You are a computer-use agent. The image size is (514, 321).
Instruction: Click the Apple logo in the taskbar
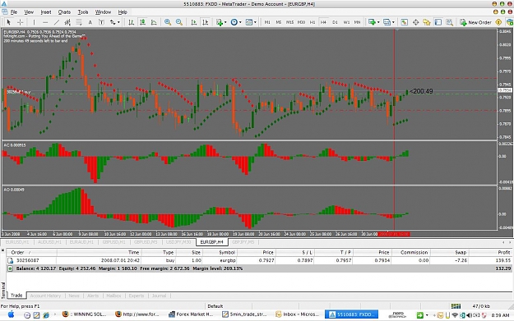11,314
